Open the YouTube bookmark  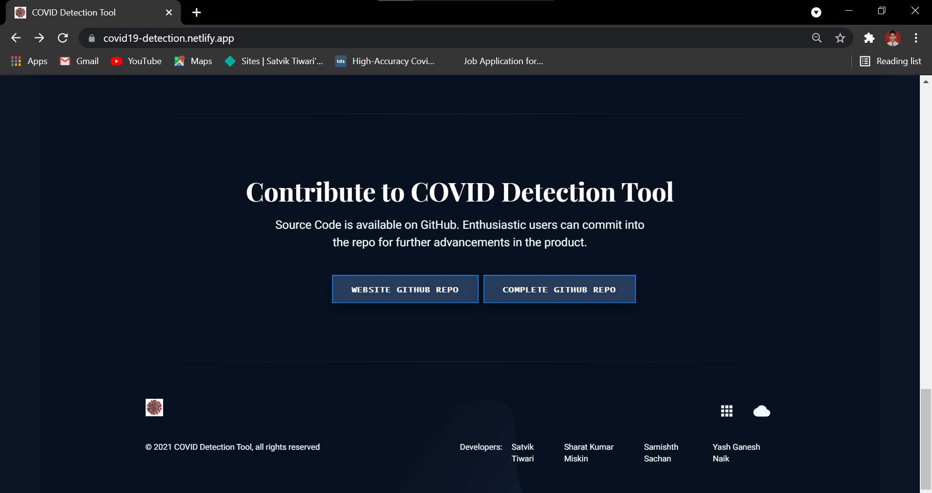click(x=136, y=61)
